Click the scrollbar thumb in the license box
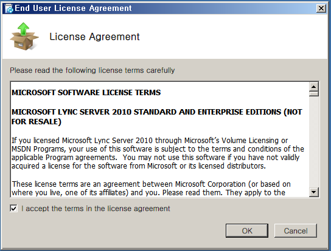Viewport: 331px width, 251px height. (x=314, y=93)
